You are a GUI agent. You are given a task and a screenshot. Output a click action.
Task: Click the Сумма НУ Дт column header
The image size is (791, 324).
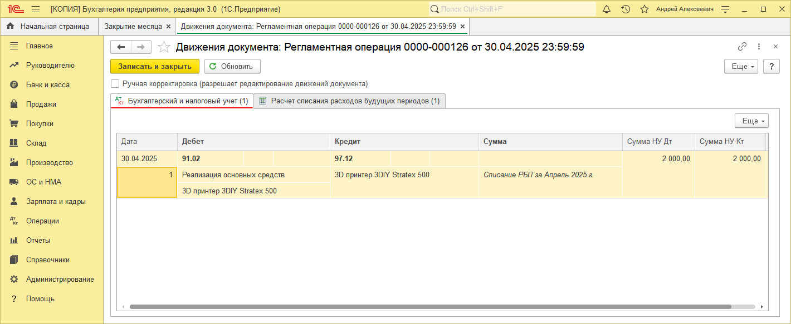pos(658,142)
